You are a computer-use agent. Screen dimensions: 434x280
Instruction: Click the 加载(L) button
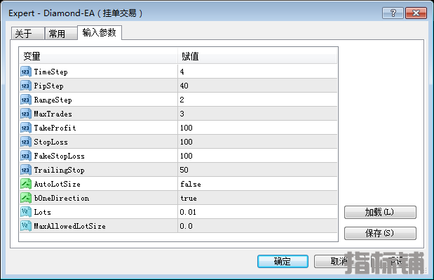click(380, 212)
